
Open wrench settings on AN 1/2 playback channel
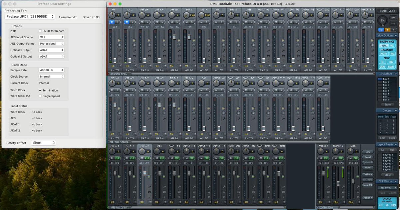tap(120, 119)
